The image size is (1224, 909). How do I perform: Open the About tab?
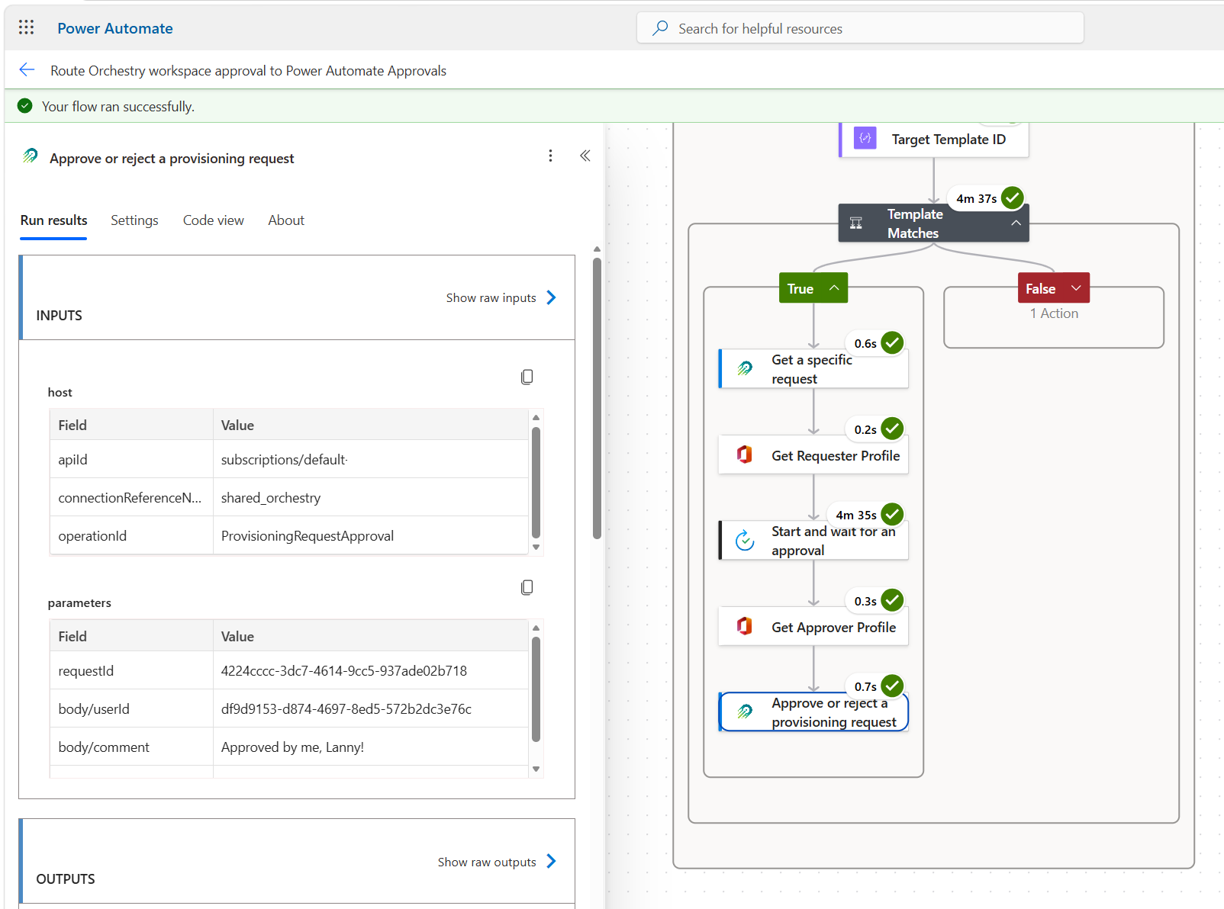pyautogui.click(x=286, y=220)
